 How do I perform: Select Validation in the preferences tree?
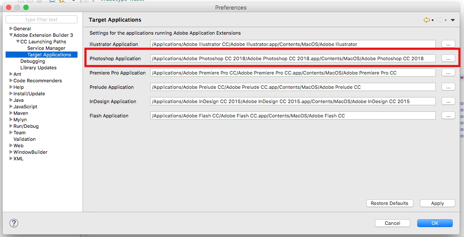click(24, 139)
